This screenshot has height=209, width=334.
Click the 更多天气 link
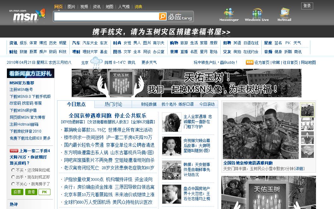pos(149,63)
